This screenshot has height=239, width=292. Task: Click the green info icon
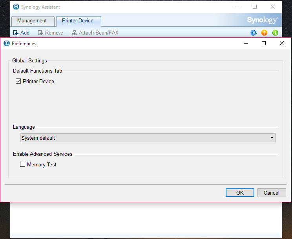(275, 33)
